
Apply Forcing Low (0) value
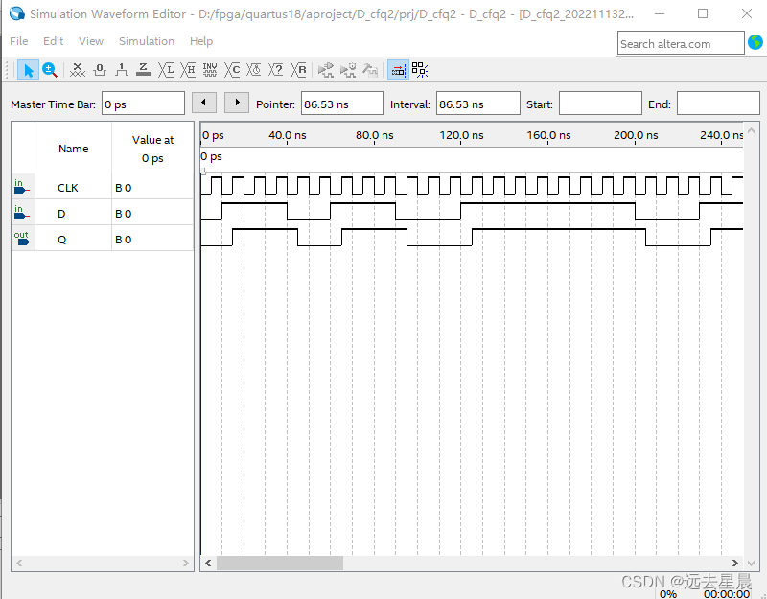100,70
